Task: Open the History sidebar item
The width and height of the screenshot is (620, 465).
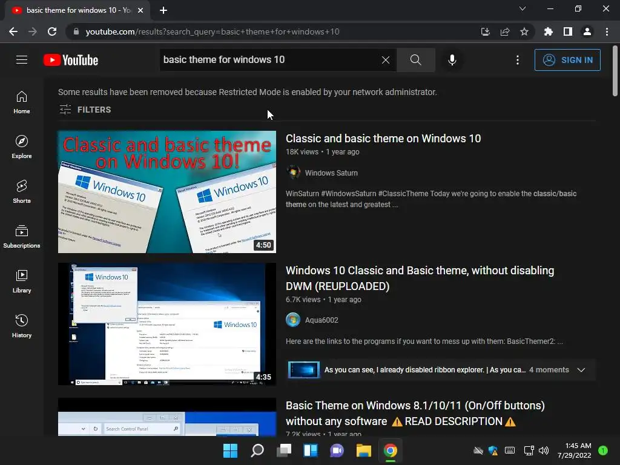Action: click(x=22, y=326)
